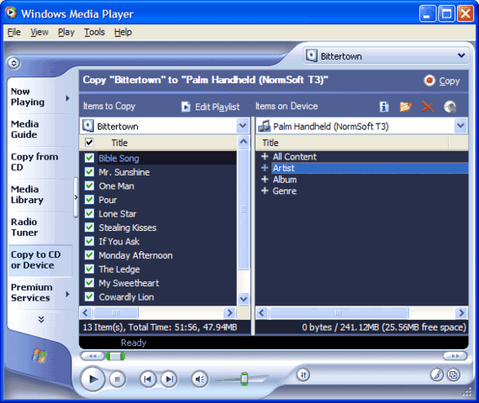479x403 pixels.
Task: Open the device properties info icon
Action: tap(384, 107)
